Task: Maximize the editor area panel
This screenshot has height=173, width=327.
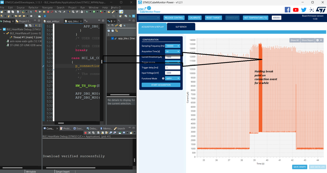Action: click(103, 21)
